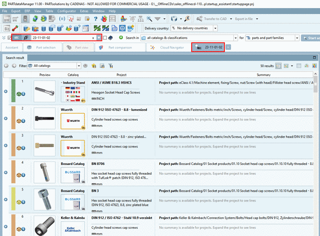This screenshot has width=320, height=236.
Task: Expand result 2 Wuerth DIN 912 lumenized
Action: 6,118
